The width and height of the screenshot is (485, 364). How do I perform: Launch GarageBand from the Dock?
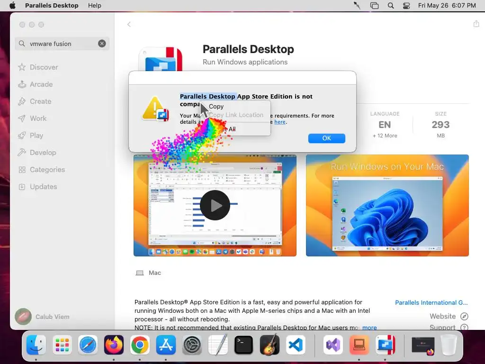click(269, 345)
